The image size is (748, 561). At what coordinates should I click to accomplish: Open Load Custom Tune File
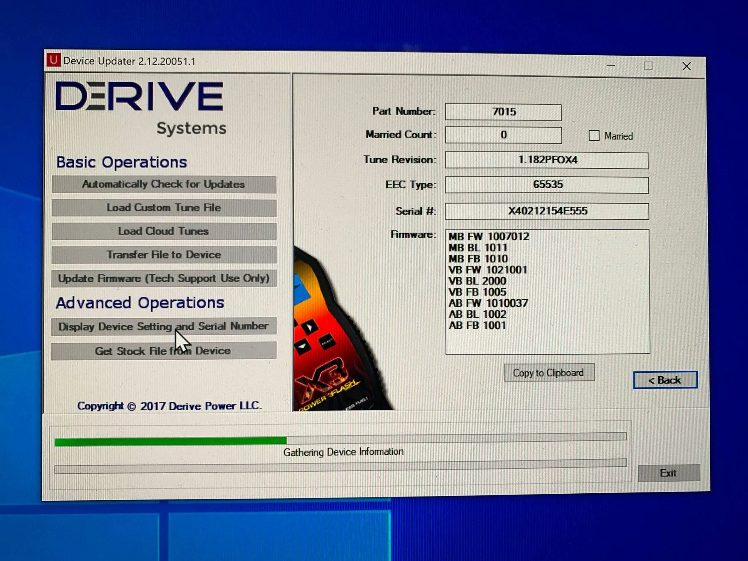tap(164, 207)
